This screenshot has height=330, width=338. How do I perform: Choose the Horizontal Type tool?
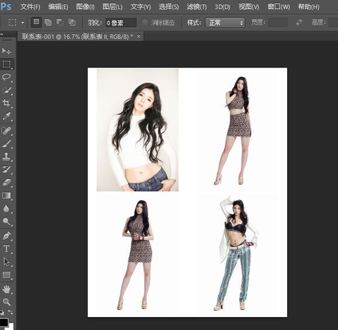(7, 248)
